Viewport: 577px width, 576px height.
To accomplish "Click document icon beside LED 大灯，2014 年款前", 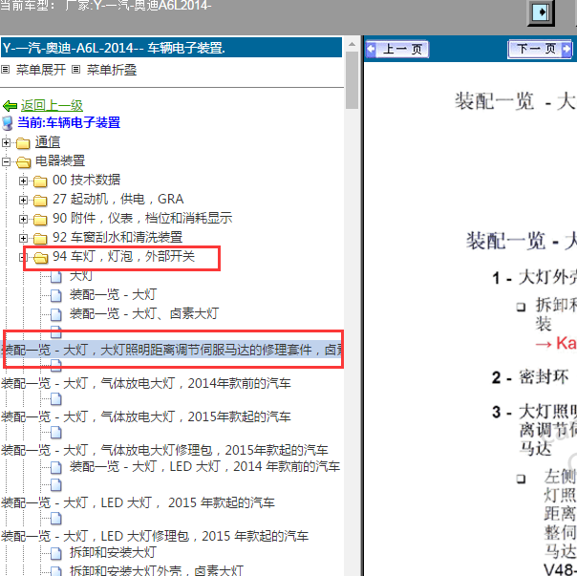I will (56, 467).
